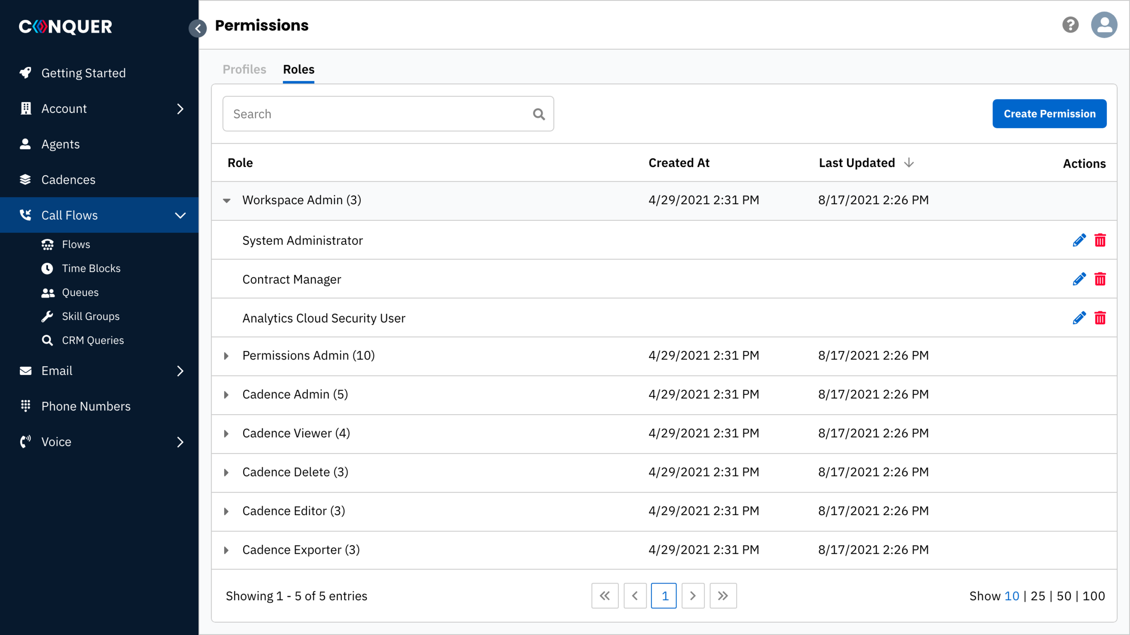Collapse the sidebar with the arrow button
Screen dimensions: 1130x635
tap(198, 28)
